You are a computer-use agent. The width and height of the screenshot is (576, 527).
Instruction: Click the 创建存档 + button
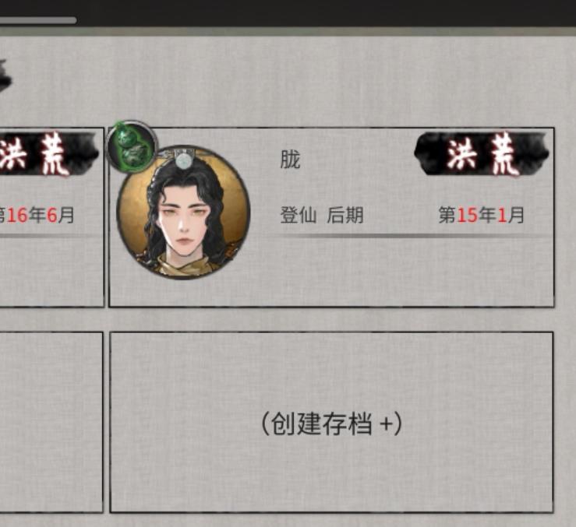click(x=332, y=423)
